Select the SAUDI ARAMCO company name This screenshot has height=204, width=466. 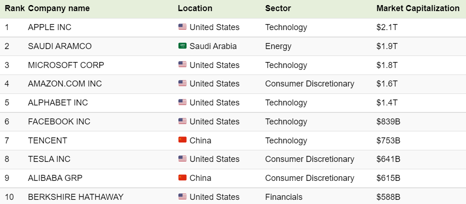click(x=60, y=46)
